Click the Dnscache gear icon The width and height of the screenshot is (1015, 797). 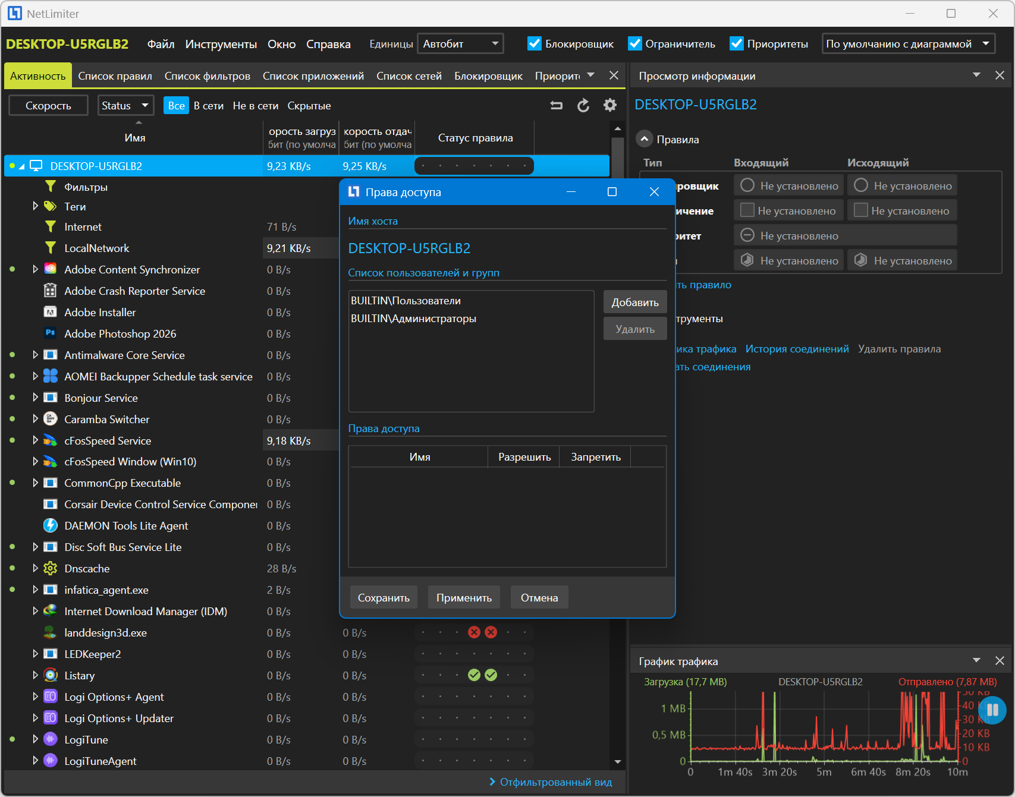point(51,568)
